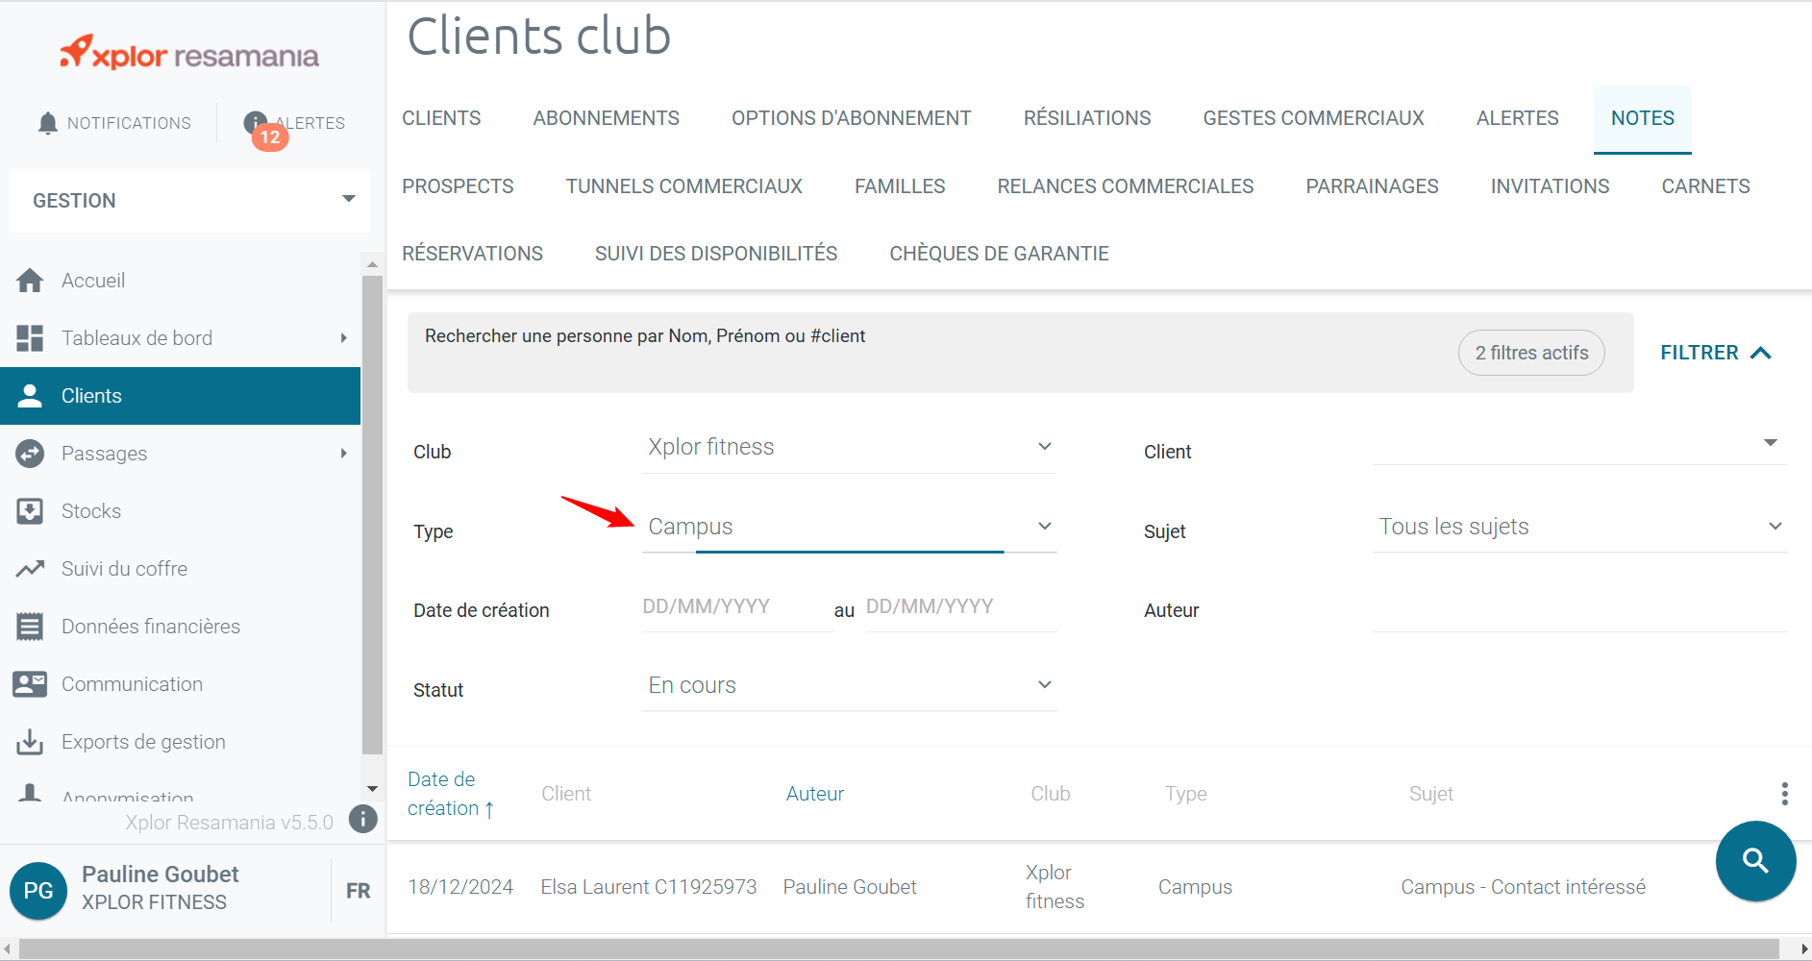Image resolution: width=1812 pixels, height=961 pixels.
Task: Switch to the ABONNEMENTS tab
Action: point(606,118)
